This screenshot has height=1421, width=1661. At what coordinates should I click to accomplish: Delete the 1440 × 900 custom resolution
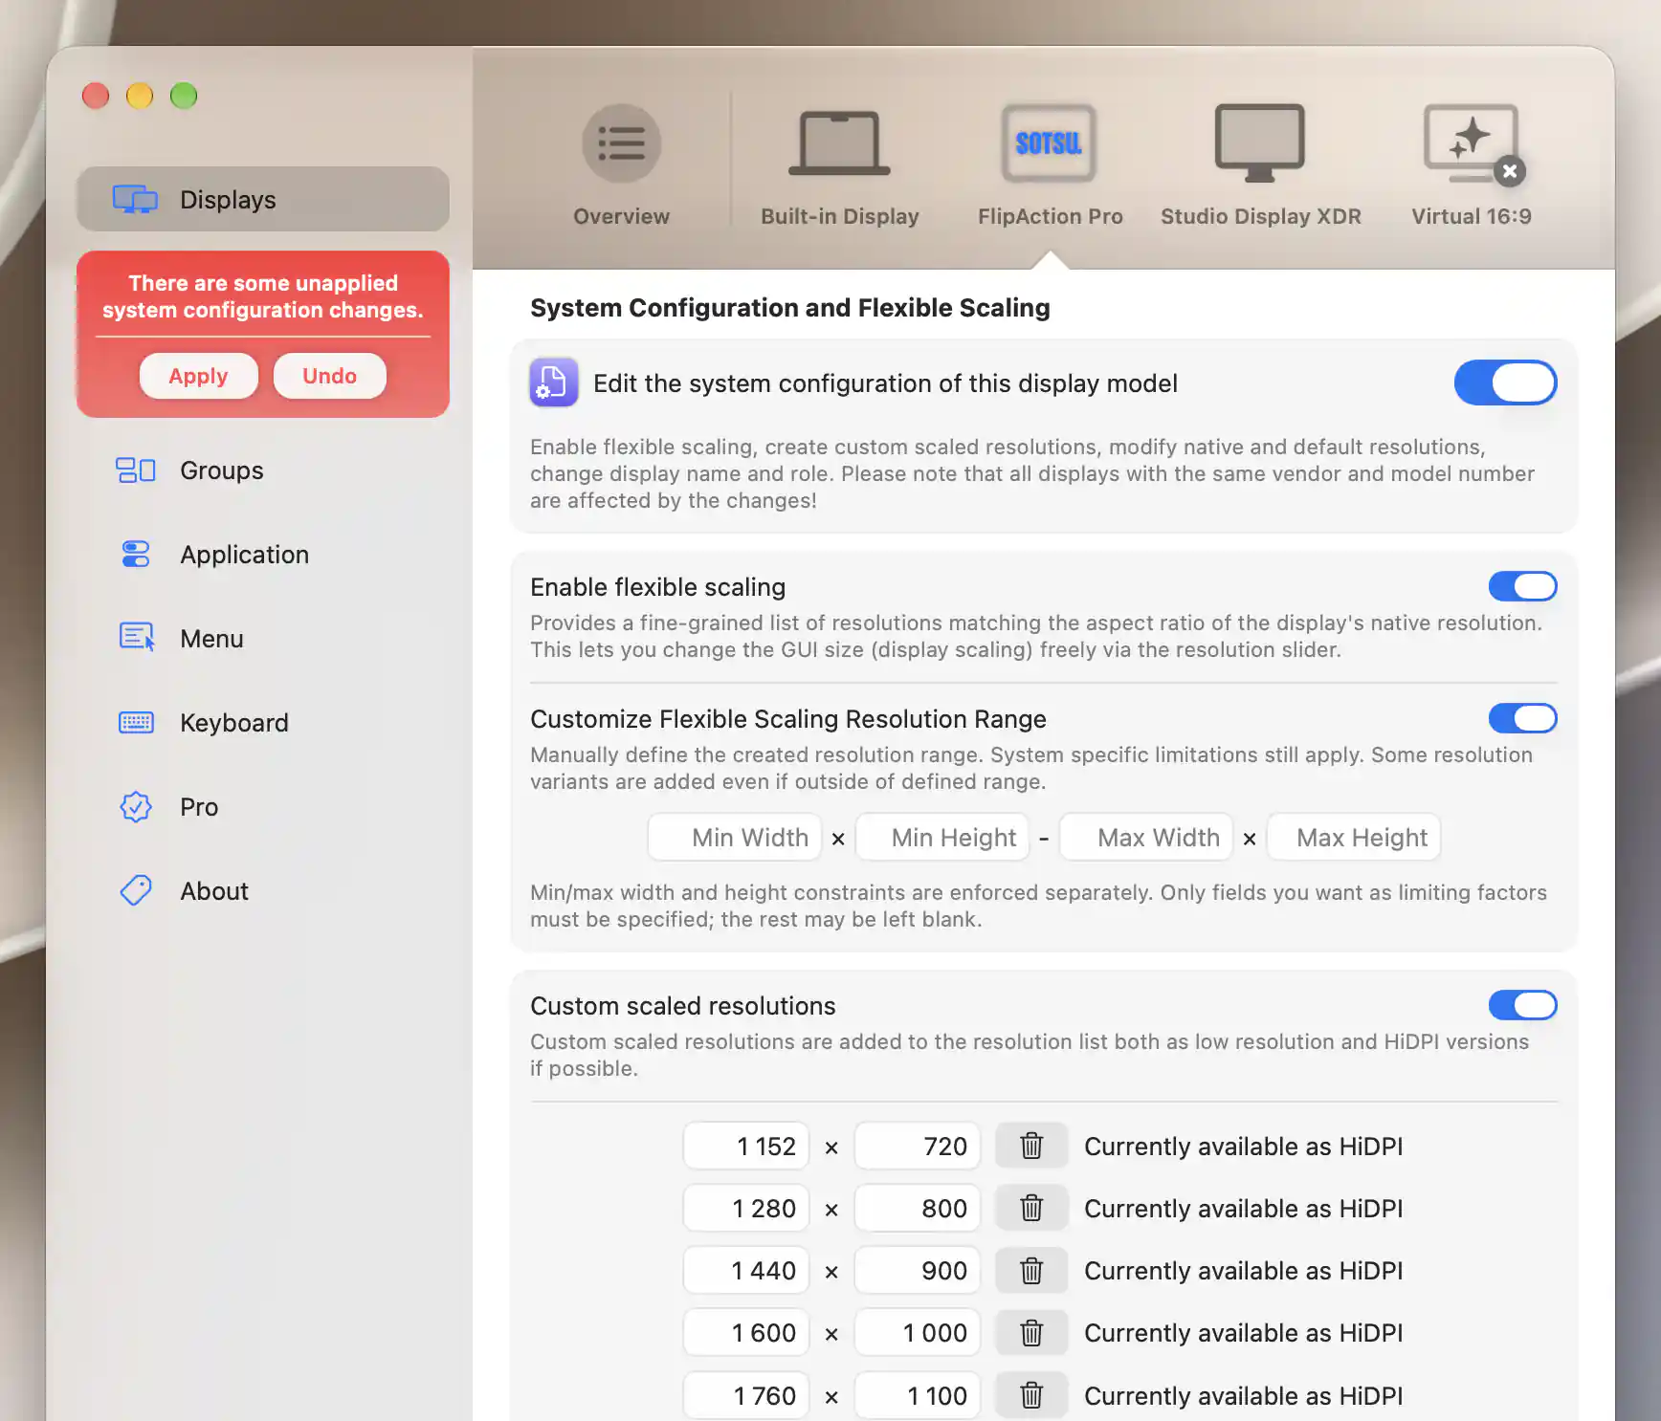coord(1031,1270)
